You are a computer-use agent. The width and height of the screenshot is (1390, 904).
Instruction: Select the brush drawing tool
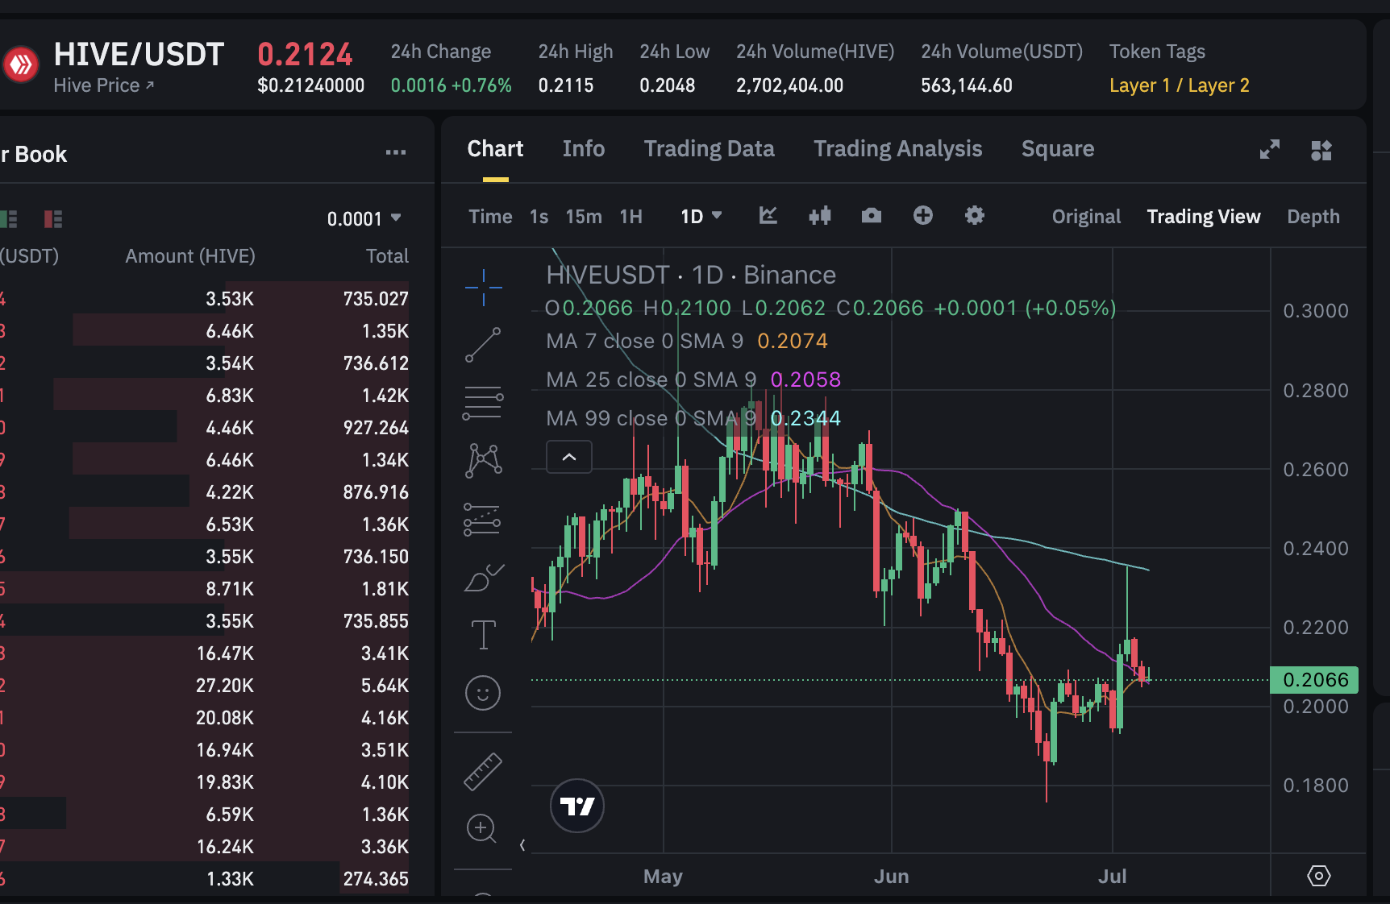point(483,578)
